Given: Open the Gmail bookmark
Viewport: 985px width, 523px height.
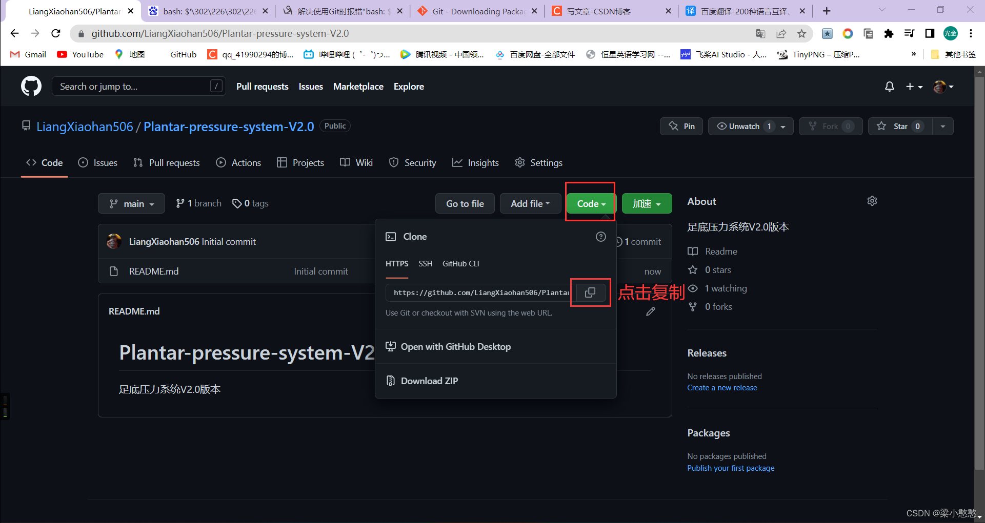Looking at the screenshot, I should click(28, 54).
